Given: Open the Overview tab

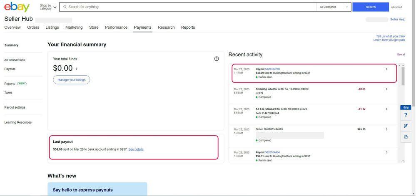Looking at the screenshot, I should click(12, 27).
